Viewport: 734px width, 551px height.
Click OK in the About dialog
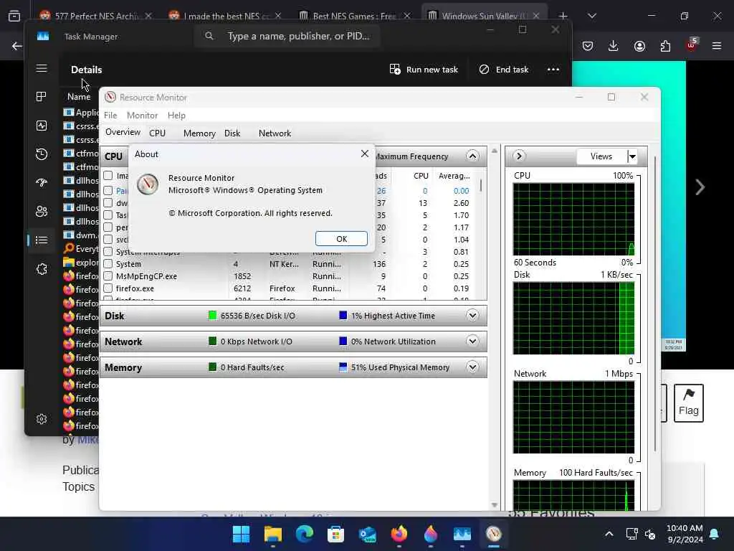coord(341,238)
